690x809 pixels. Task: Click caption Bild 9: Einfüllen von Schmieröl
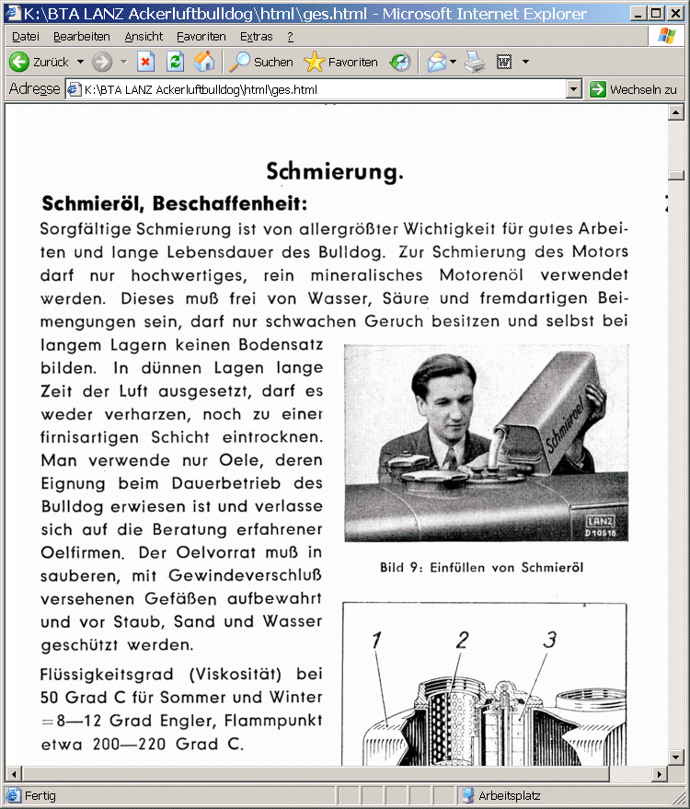(482, 568)
